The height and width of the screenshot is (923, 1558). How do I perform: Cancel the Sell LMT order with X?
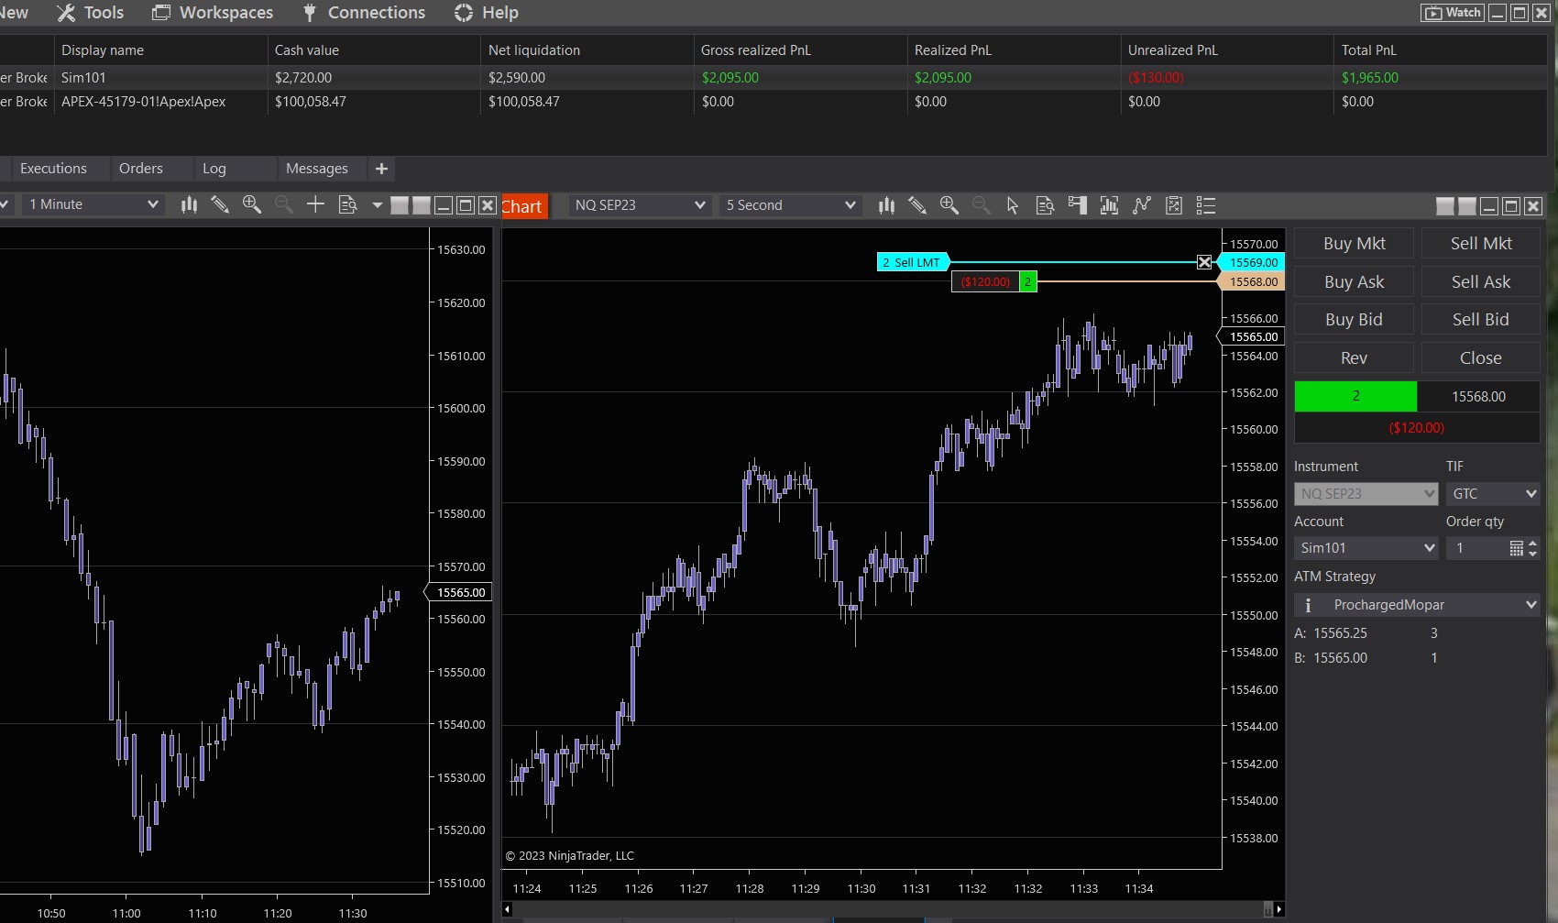(1204, 262)
